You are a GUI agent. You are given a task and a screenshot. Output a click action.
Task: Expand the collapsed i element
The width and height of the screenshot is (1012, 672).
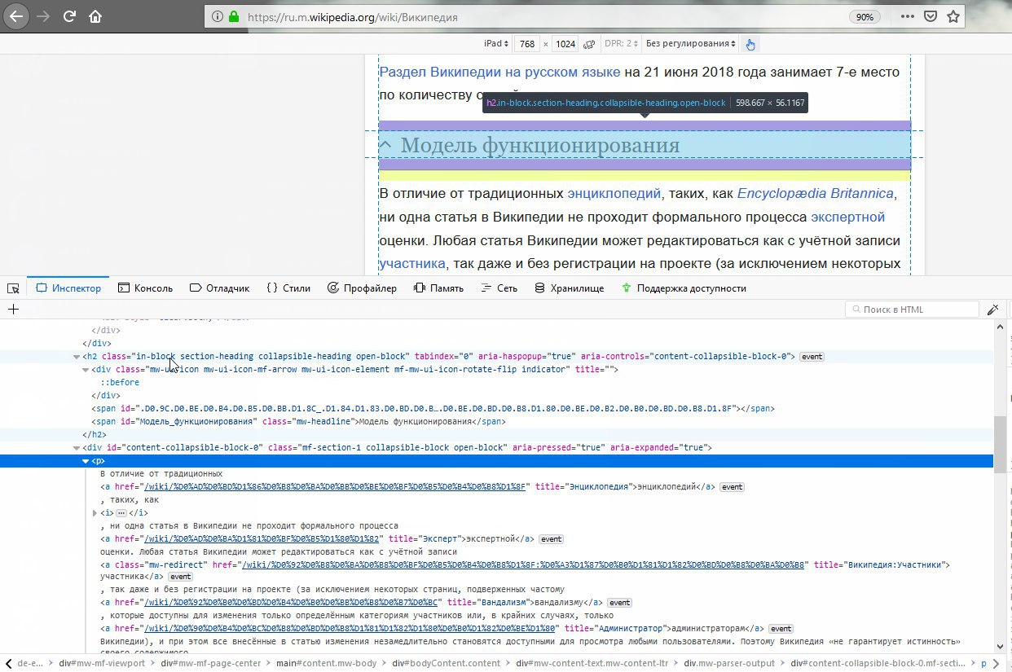pyautogui.click(x=95, y=513)
